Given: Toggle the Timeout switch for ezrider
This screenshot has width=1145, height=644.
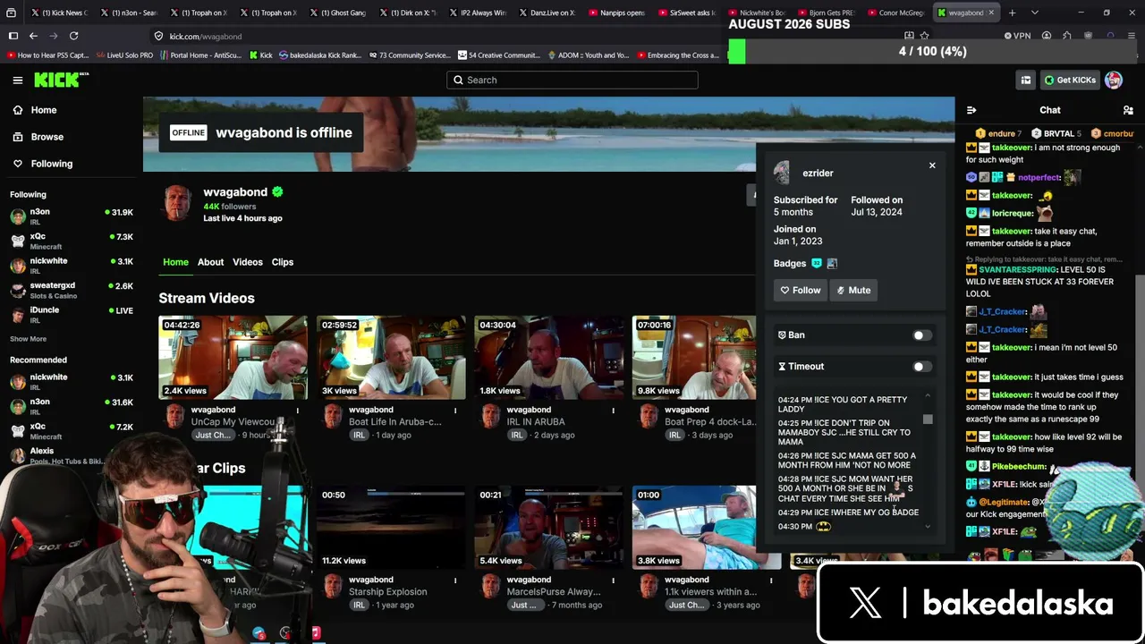Looking at the screenshot, I should click(921, 367).
